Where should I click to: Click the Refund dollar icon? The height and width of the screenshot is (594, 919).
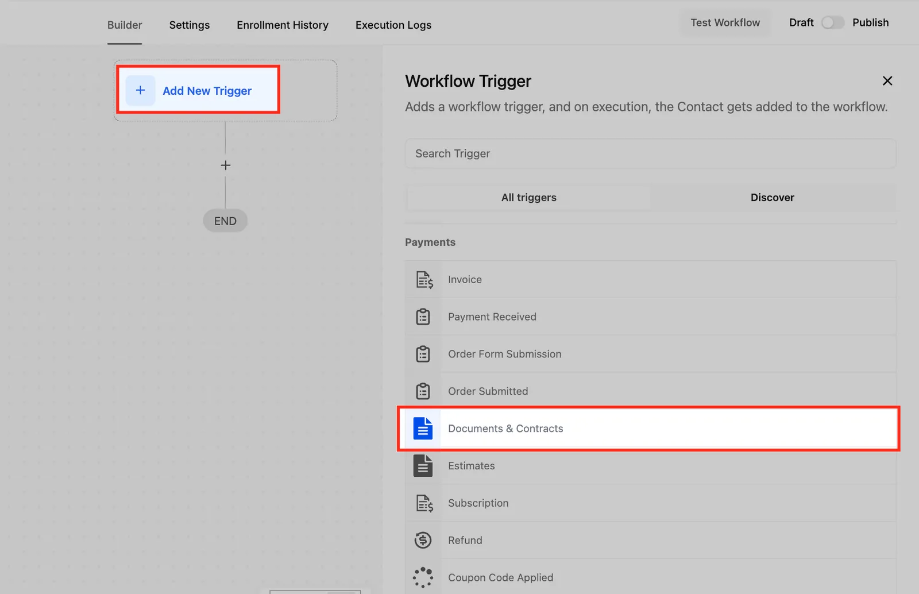coord(423,540)
